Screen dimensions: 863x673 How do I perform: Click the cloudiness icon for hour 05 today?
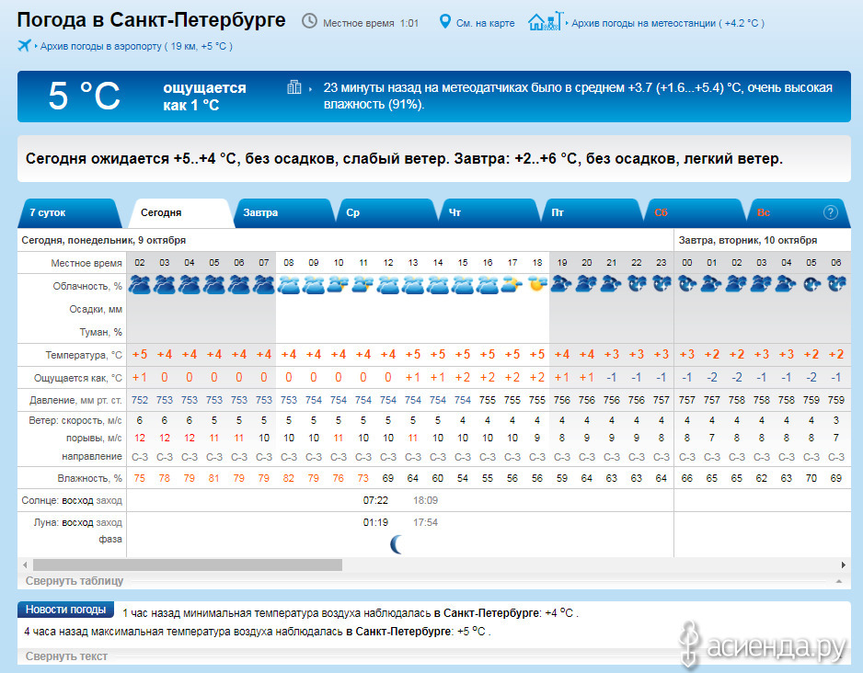[x=214, y=285]
